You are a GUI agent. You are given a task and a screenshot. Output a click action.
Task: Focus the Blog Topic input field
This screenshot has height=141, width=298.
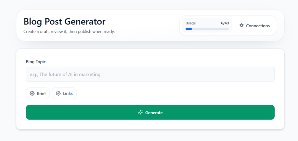pyautogui.click(x=150, y=74)
